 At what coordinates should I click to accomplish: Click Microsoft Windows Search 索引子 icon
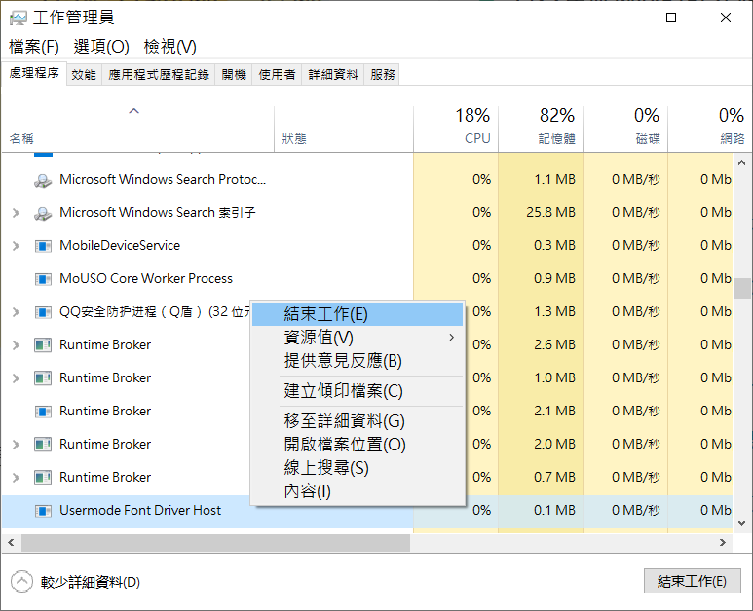pyautogui.click(x=43, y=213)
